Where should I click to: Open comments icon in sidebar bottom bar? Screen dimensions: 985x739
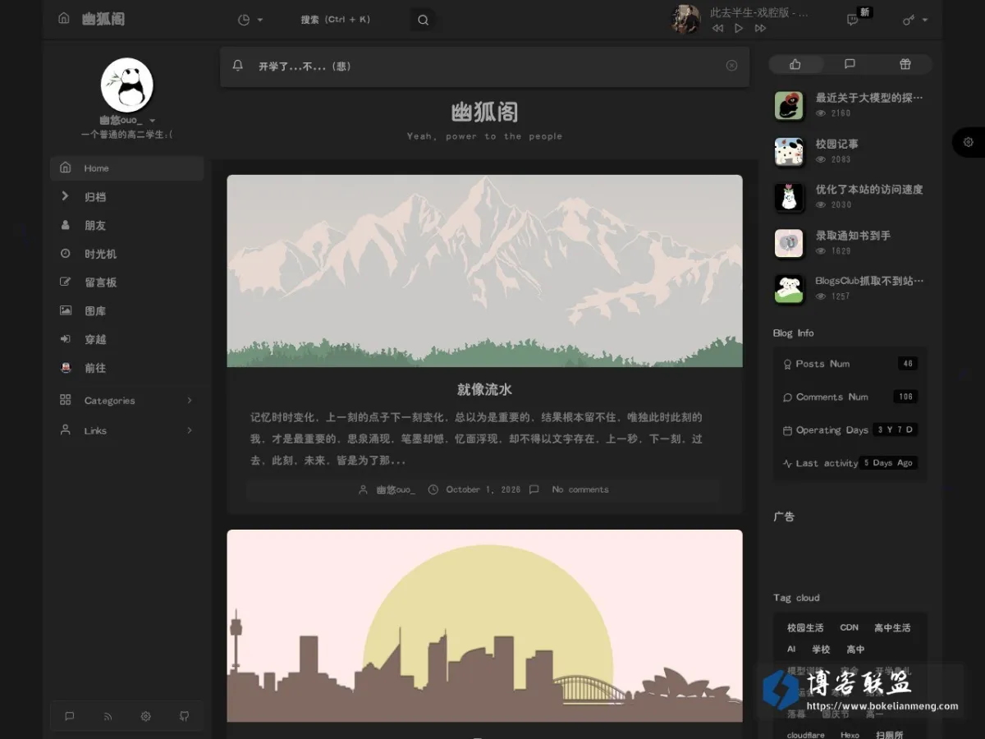tap(70, 716)
